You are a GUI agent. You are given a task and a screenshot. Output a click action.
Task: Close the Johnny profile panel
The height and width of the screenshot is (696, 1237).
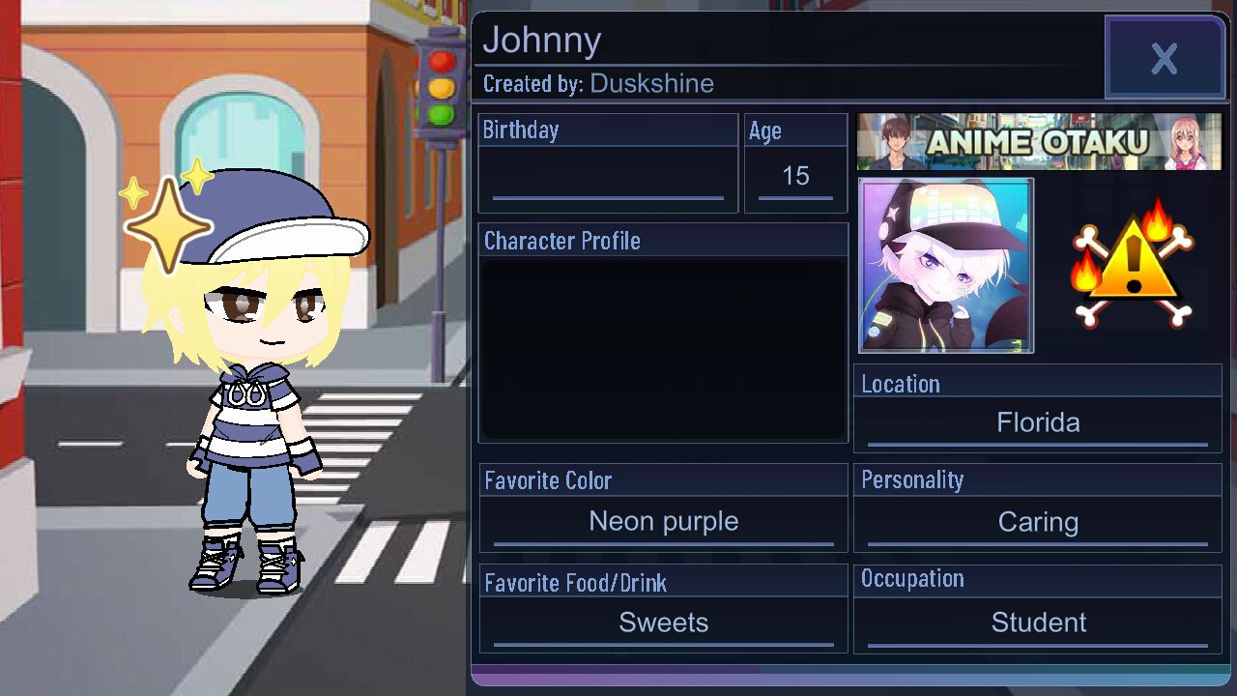click(1165, 58)
